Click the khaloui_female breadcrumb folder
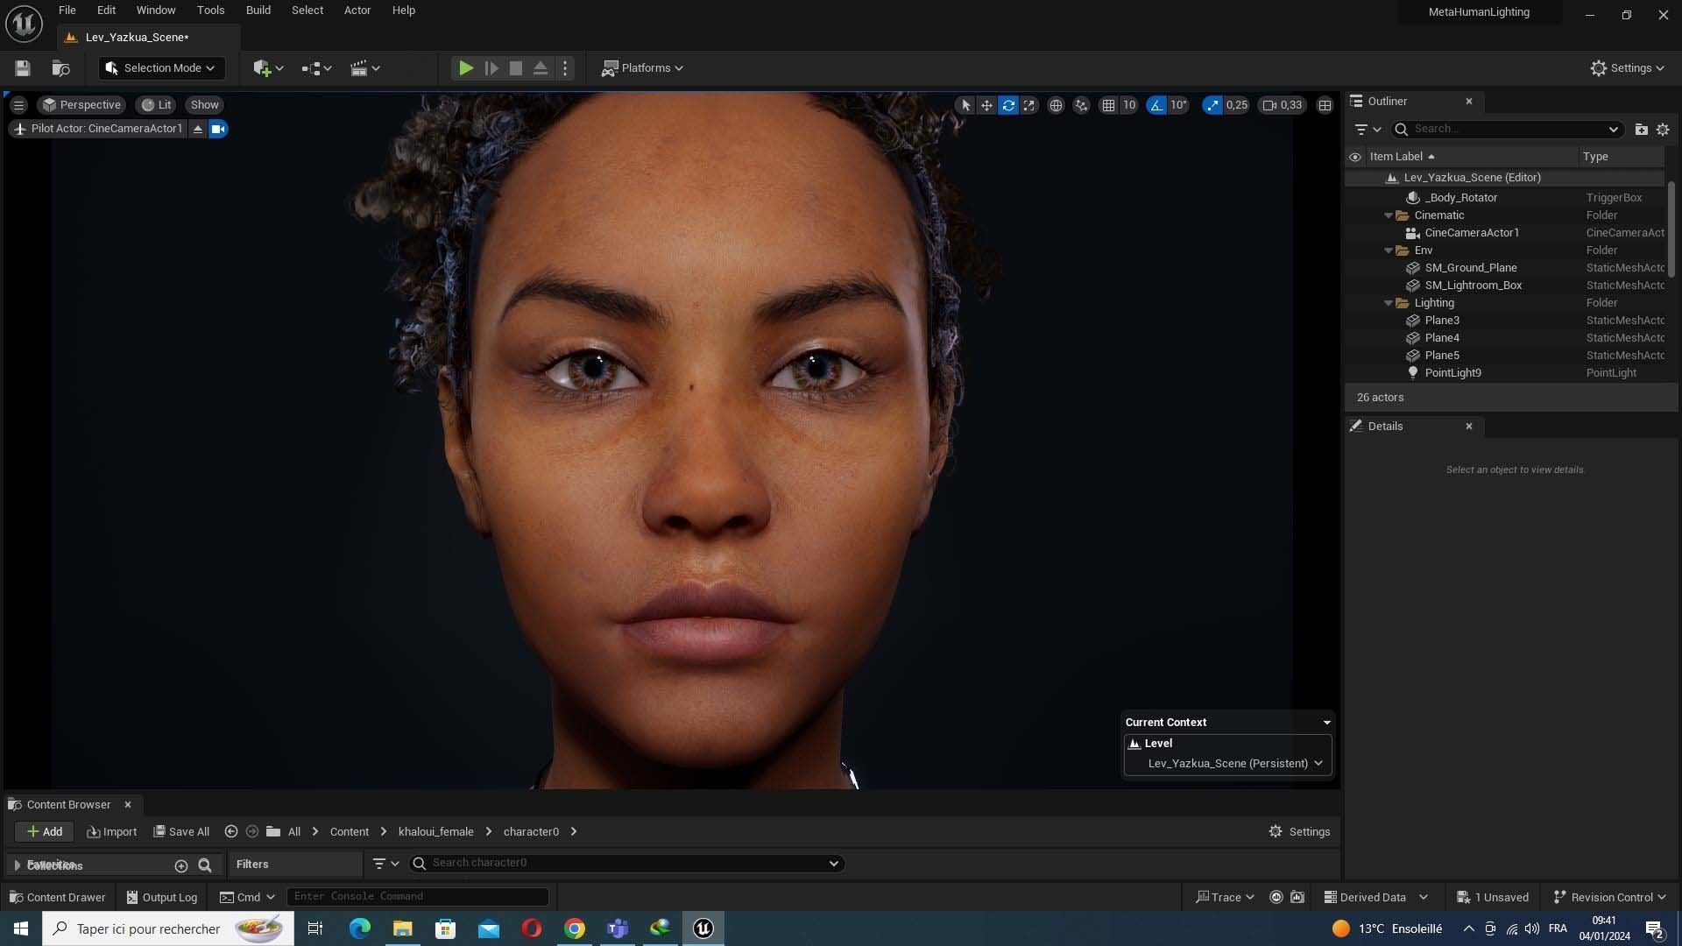1682x946 pixels. point(435,831)
